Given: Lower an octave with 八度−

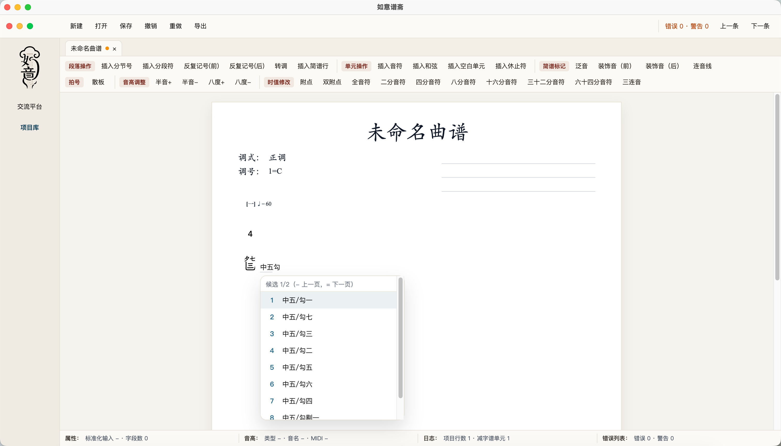Looking at the screenshot, I should (243, 82).
